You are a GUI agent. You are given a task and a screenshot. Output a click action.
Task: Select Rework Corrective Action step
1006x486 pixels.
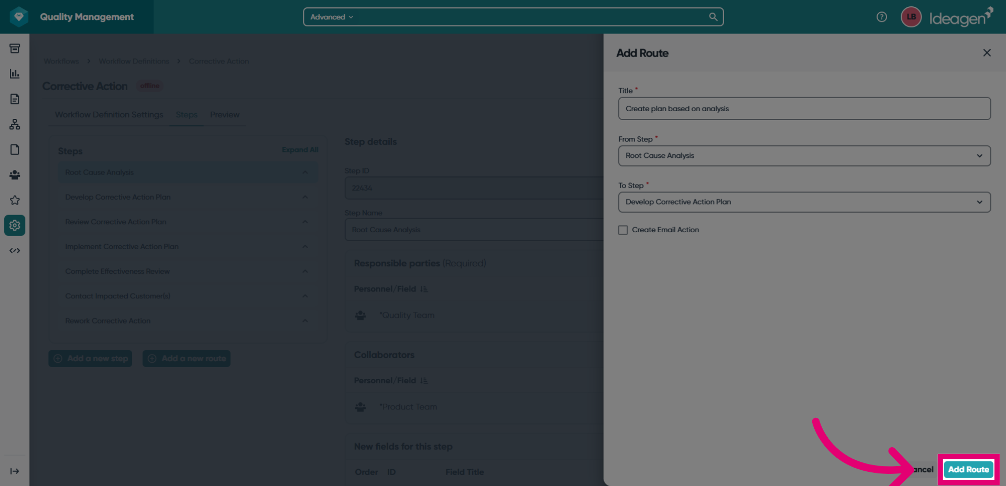tap(188, 321)
